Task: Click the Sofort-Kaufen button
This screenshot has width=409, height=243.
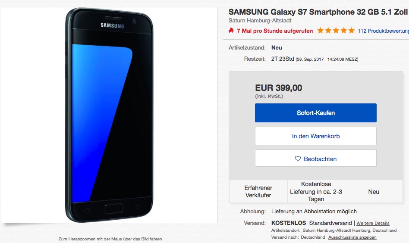Action: 316,113
